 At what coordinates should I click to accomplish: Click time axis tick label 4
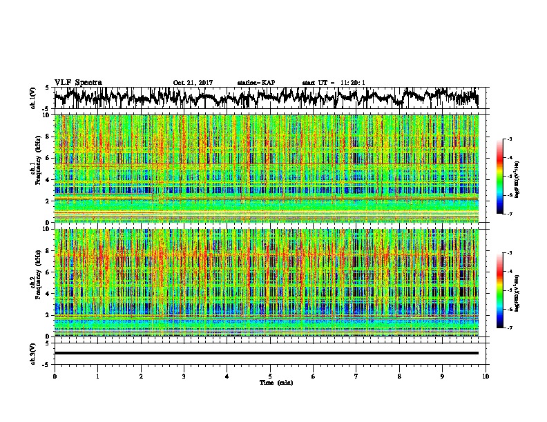point(227,376)
